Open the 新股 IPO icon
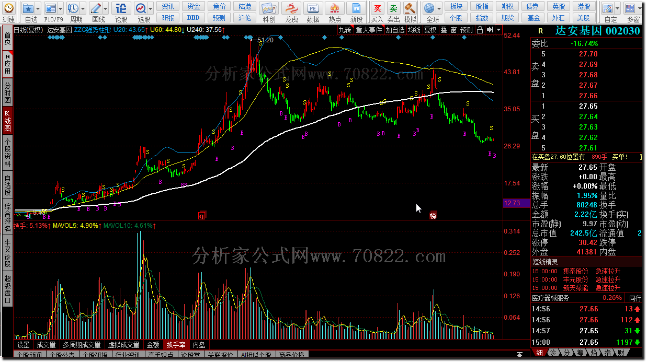This screenshot has height=362, width=647. [357, 8]
